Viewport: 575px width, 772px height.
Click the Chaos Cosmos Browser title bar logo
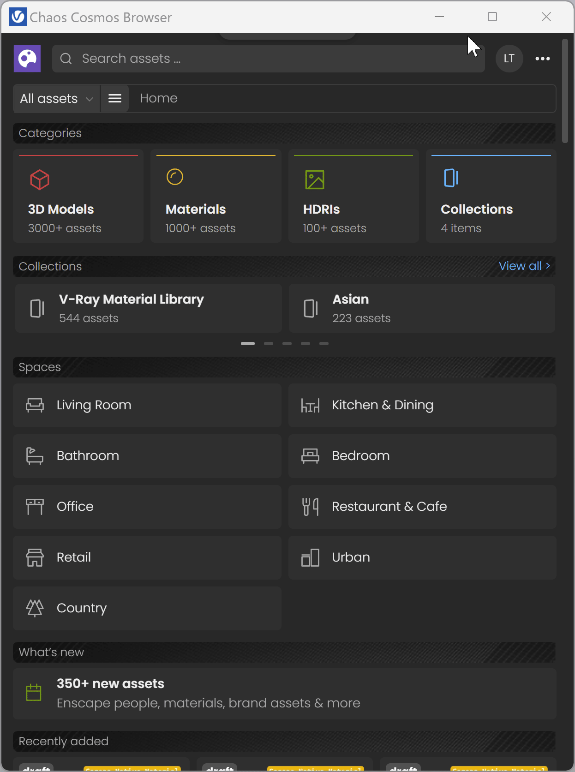[18, 17]
